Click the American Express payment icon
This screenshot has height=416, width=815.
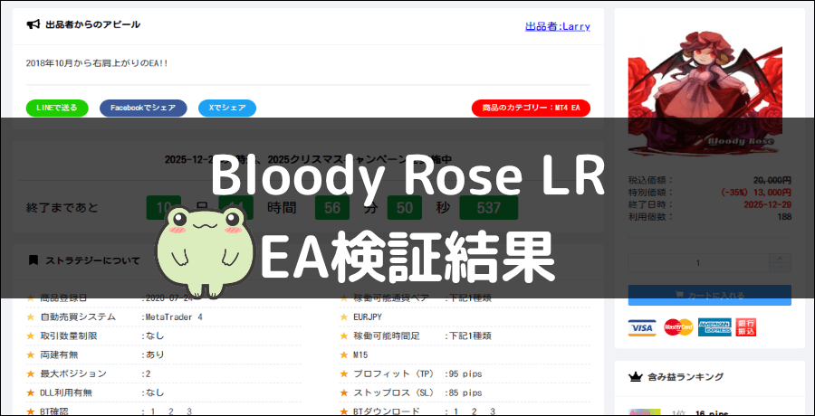[714, 326]
